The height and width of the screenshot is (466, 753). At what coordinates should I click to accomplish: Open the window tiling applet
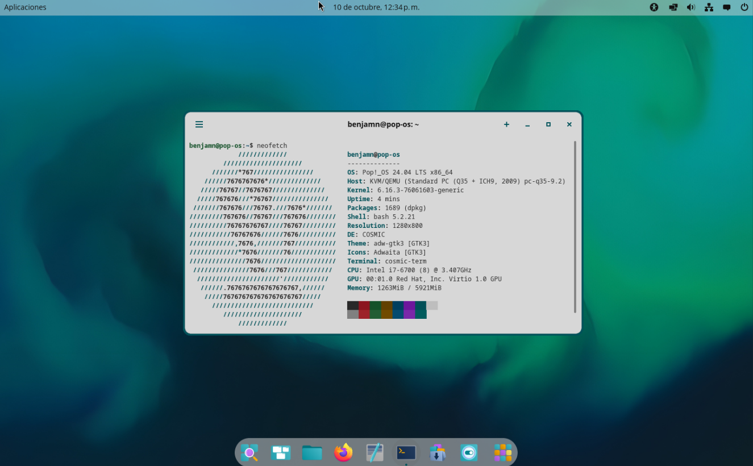673,7
